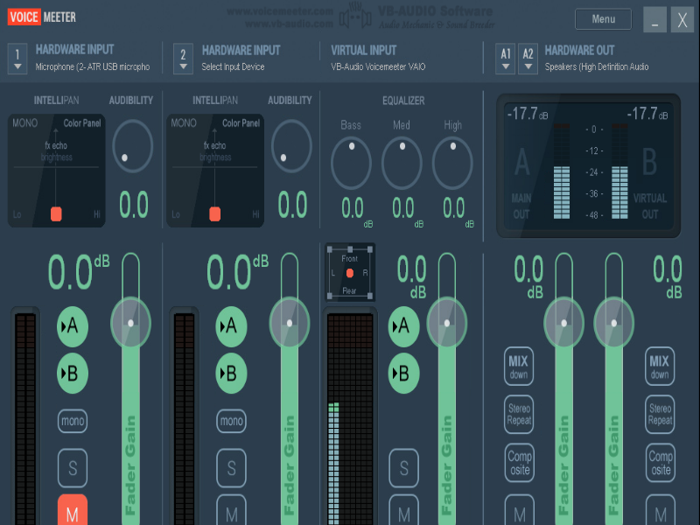Click the Audibility knob of input 1

pos(133,146)
